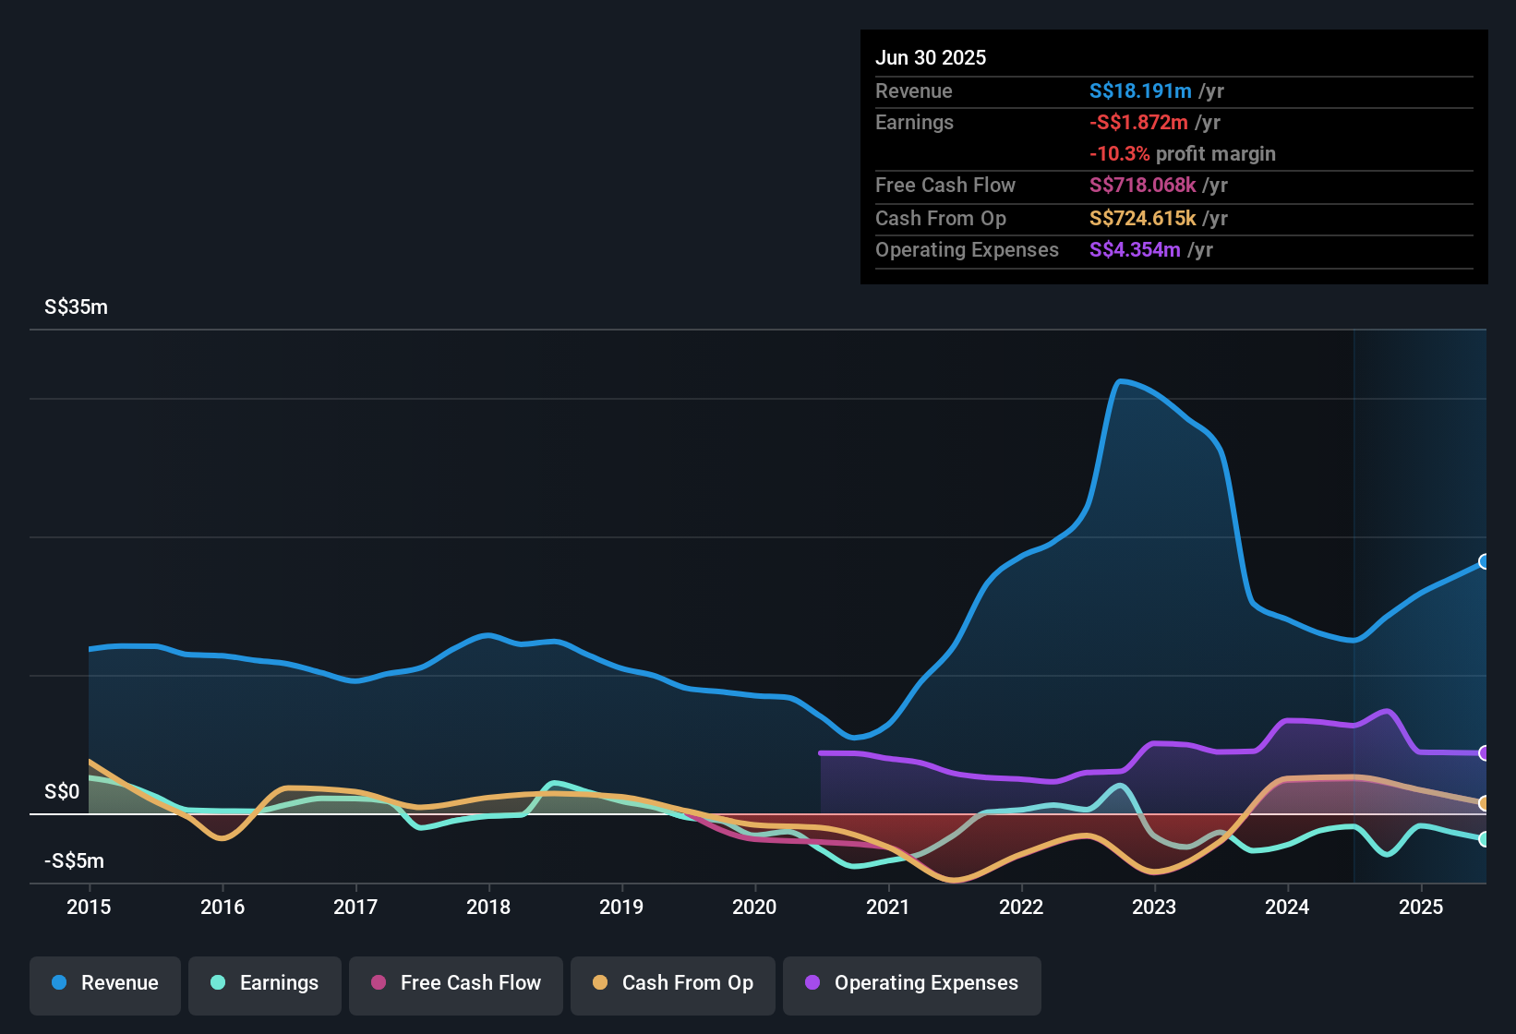Click the 2023 revenue peak on the chart
This screenshot has height=1034, width=1516.
tap(1125, 381)
